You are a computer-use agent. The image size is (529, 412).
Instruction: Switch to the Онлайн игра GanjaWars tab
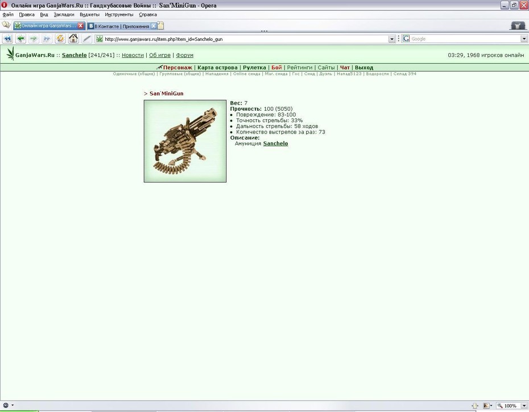coord(49,26)
